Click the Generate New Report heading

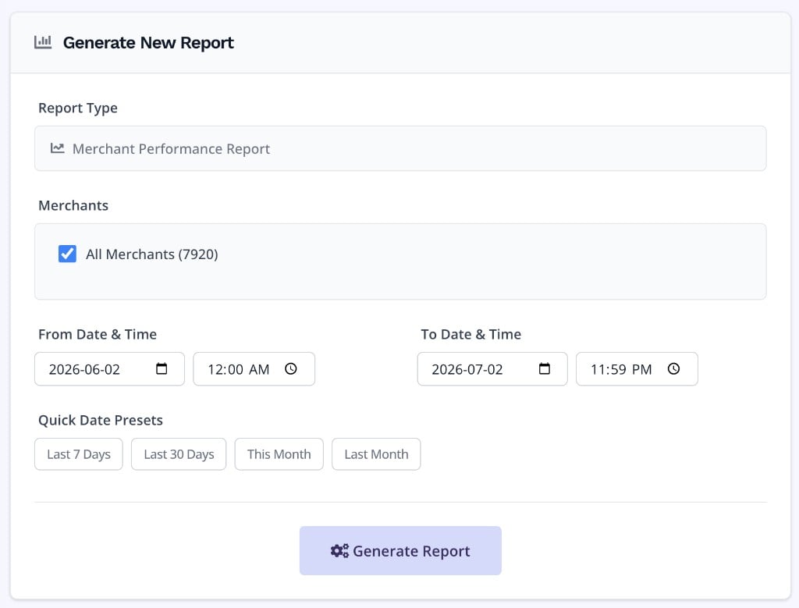148,43
